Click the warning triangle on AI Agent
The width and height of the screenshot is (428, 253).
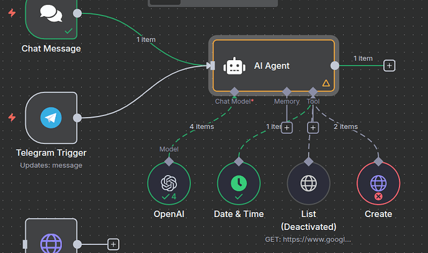tap(326, 83)
